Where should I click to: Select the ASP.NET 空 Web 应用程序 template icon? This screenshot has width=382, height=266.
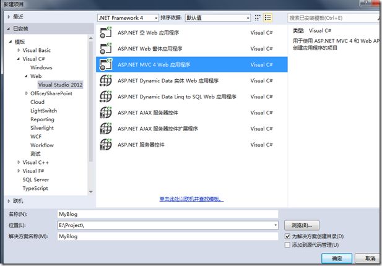106,33
